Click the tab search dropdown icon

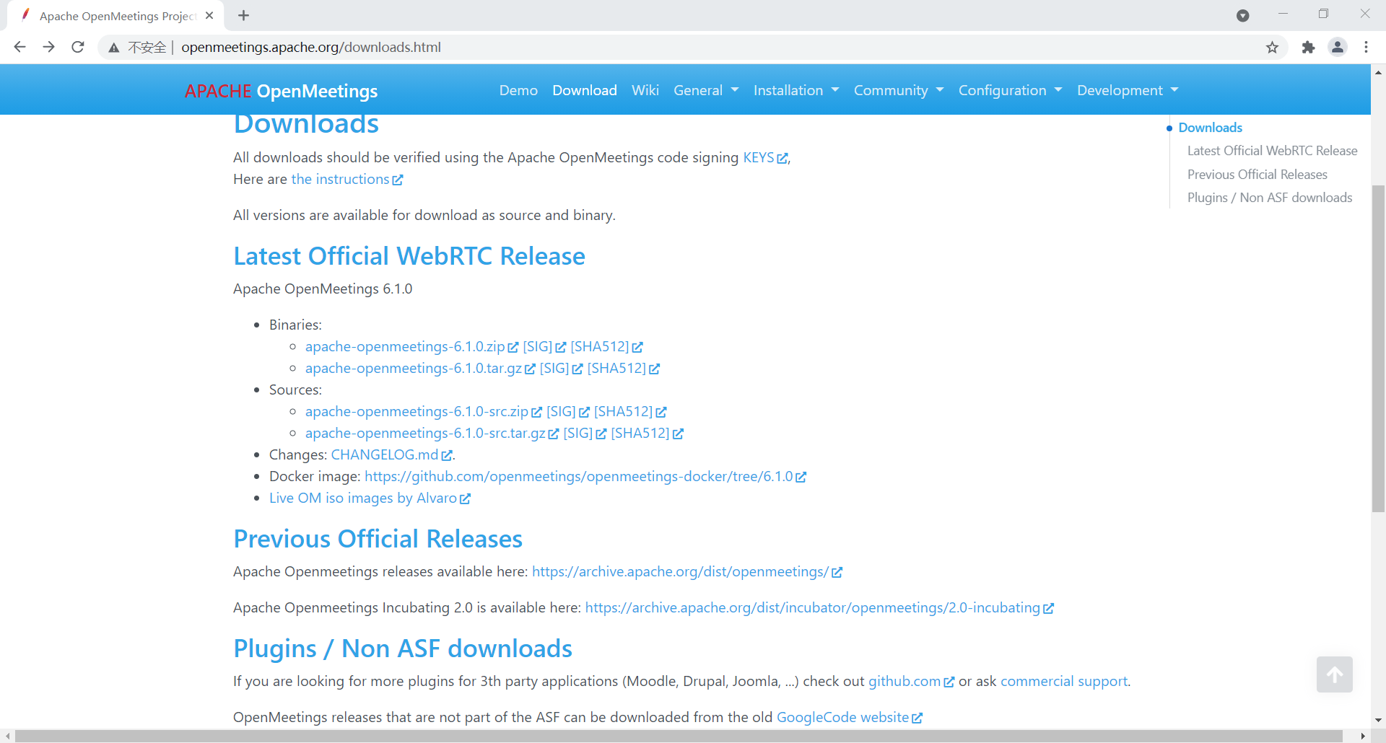tap(1242, 15)
